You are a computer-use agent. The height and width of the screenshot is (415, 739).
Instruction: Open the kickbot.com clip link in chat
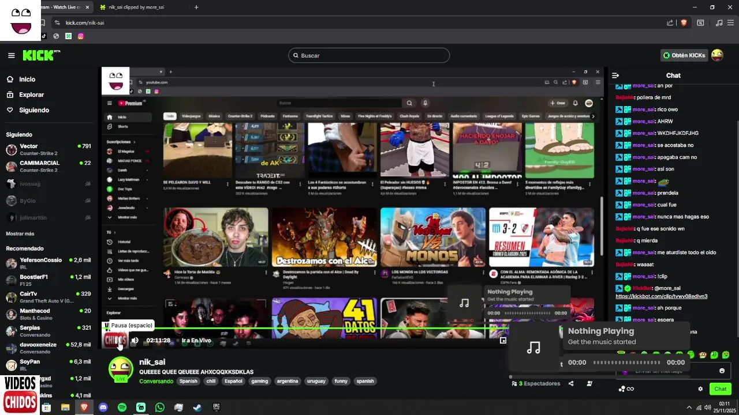pyautogui.click(x=661, y=296)
